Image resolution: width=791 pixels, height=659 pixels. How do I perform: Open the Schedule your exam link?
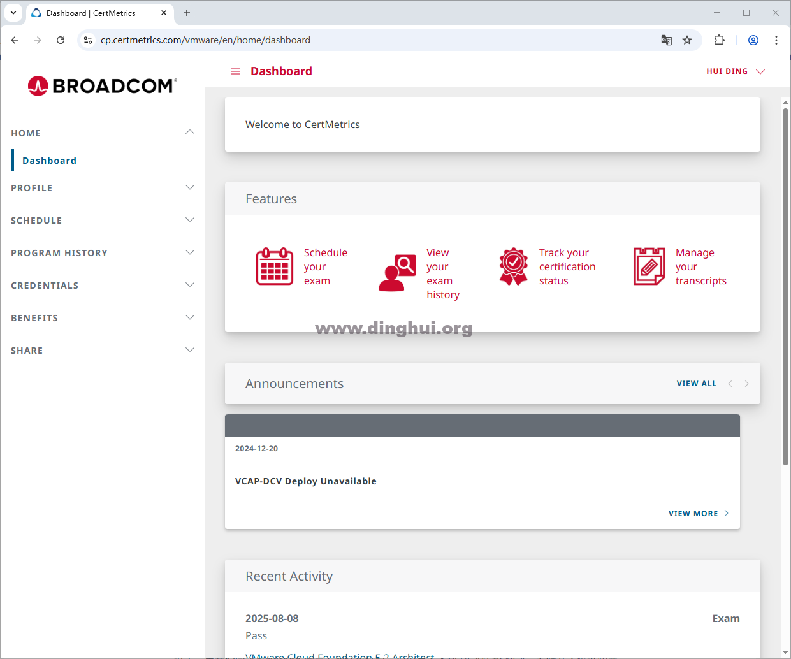(326, 266)
